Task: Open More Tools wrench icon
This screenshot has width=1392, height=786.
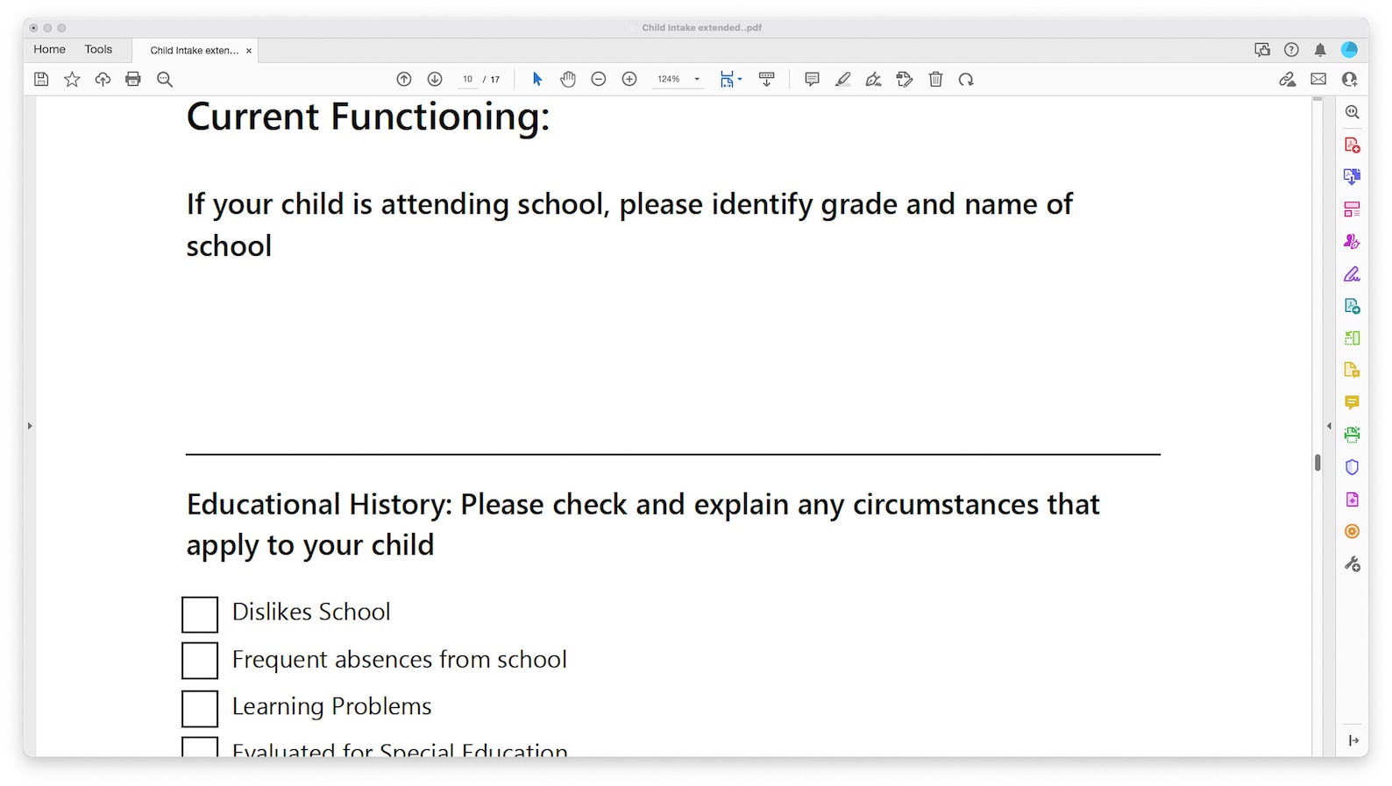Action: 1353,564
